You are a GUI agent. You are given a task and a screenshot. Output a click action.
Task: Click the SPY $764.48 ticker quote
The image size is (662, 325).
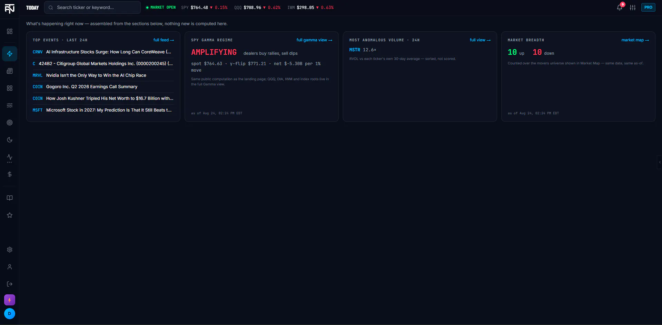(x=204, y=8)
